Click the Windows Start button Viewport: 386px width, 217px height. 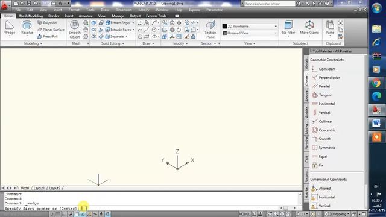point(376,8)
